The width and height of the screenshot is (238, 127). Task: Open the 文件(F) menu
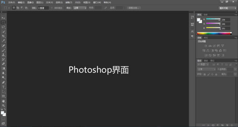click(x=12, y=2)
